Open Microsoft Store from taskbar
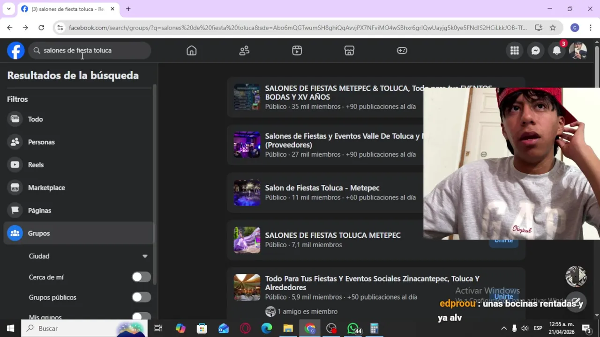This screenshot has width=600, height=337. click(x=202, y=328)
